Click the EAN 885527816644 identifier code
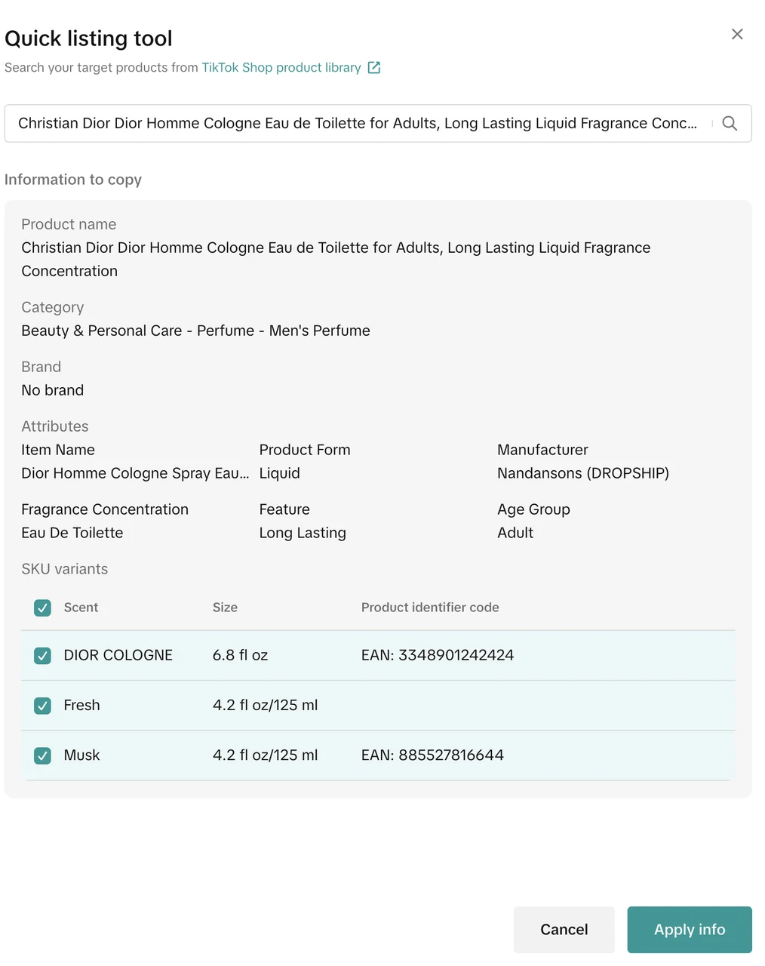Screen dimensions: 765x966 (x=432, y=755)
